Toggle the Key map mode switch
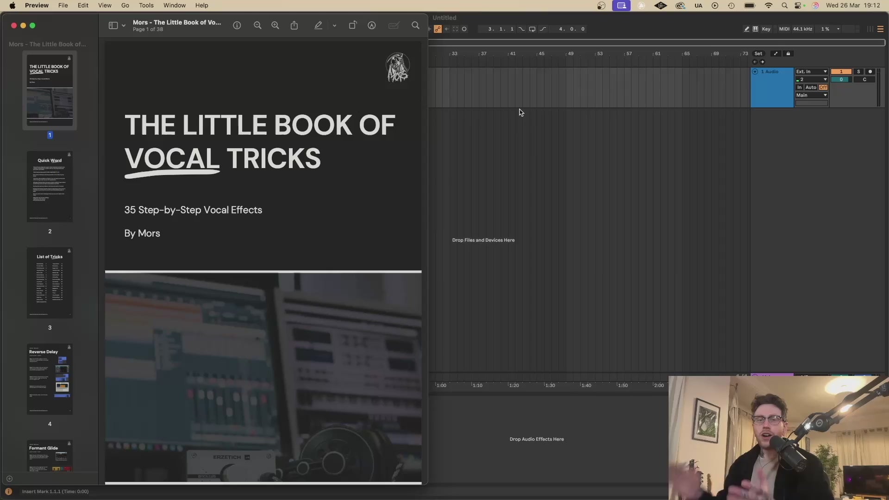Viewport: 889px width, 500px height. click(x=766, y=29)
